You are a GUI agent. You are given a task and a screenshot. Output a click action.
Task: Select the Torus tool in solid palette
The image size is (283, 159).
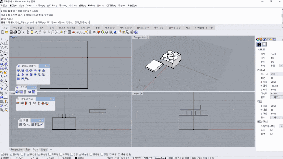[x=35, y=75]
